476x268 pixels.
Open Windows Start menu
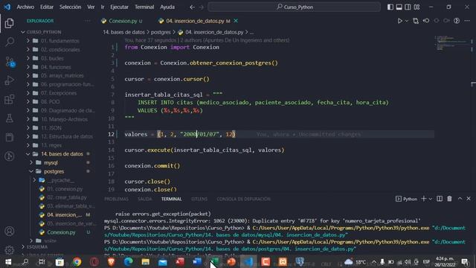coord(8,261)
